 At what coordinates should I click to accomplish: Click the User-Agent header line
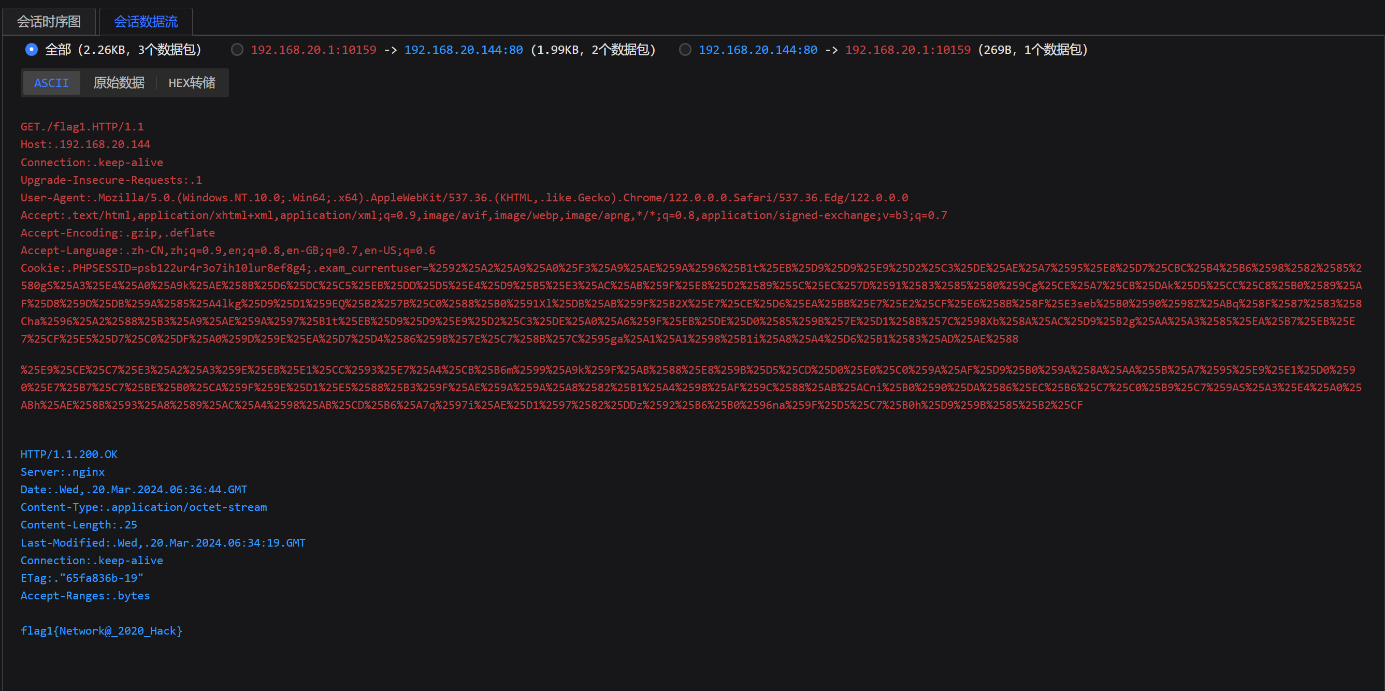click(x=464, y=198)
